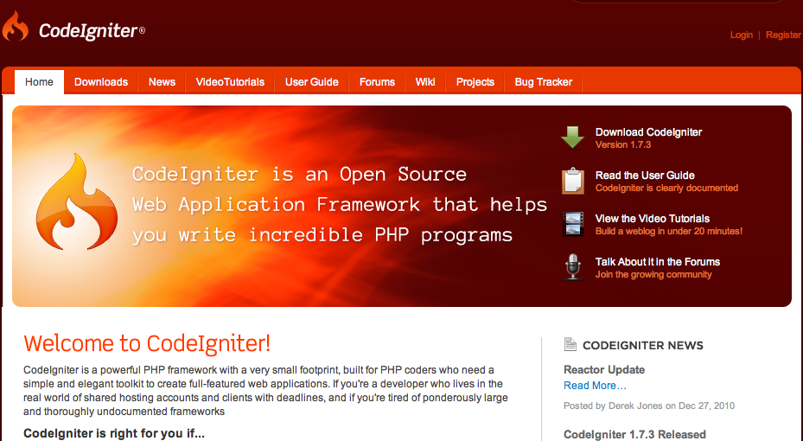Click the large flame graphic in banner
The height and width of the screenshot is (441, 803).
click(x=77, y=201)
